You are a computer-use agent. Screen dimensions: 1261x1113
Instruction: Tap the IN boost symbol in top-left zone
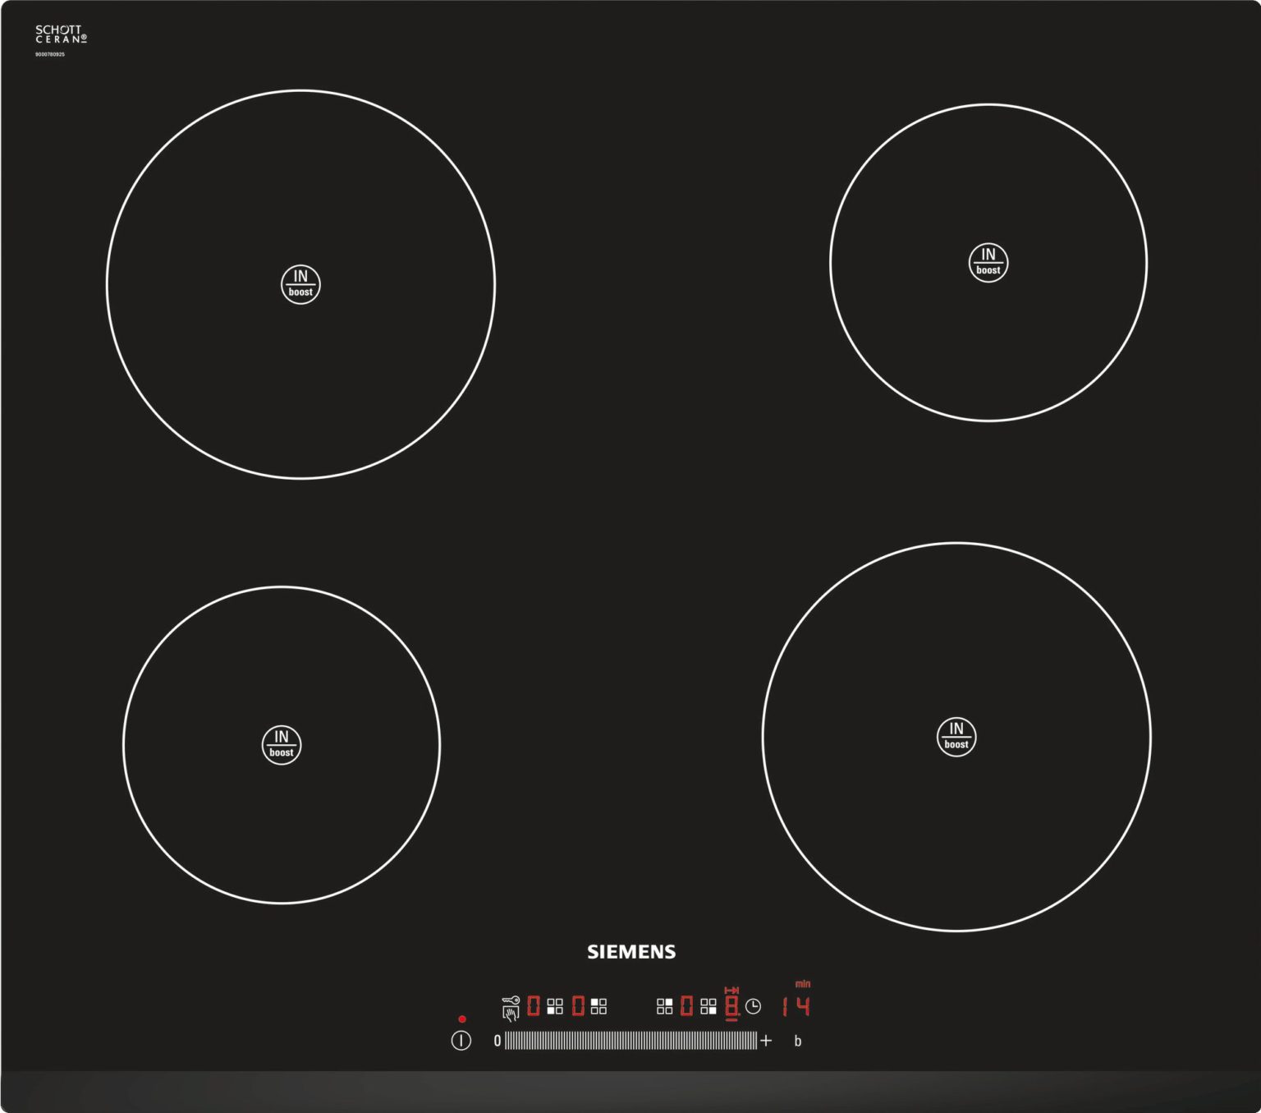click(x=300, y=284)
